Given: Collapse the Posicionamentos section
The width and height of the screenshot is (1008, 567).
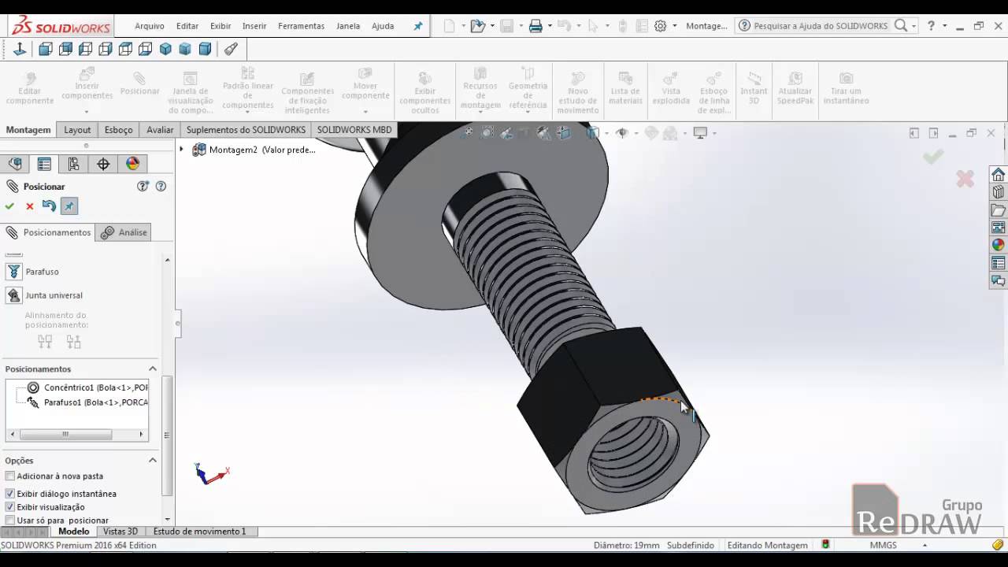Looking at the screenshot, I should 153,369.
